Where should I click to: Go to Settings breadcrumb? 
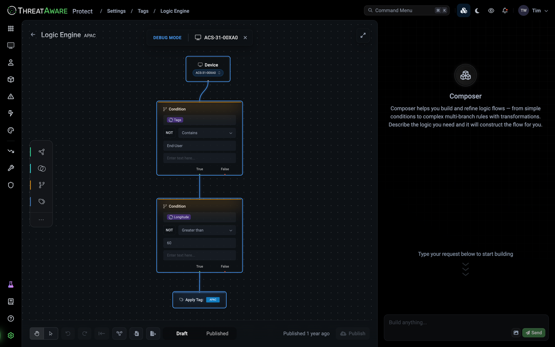[x=116, y=11]
